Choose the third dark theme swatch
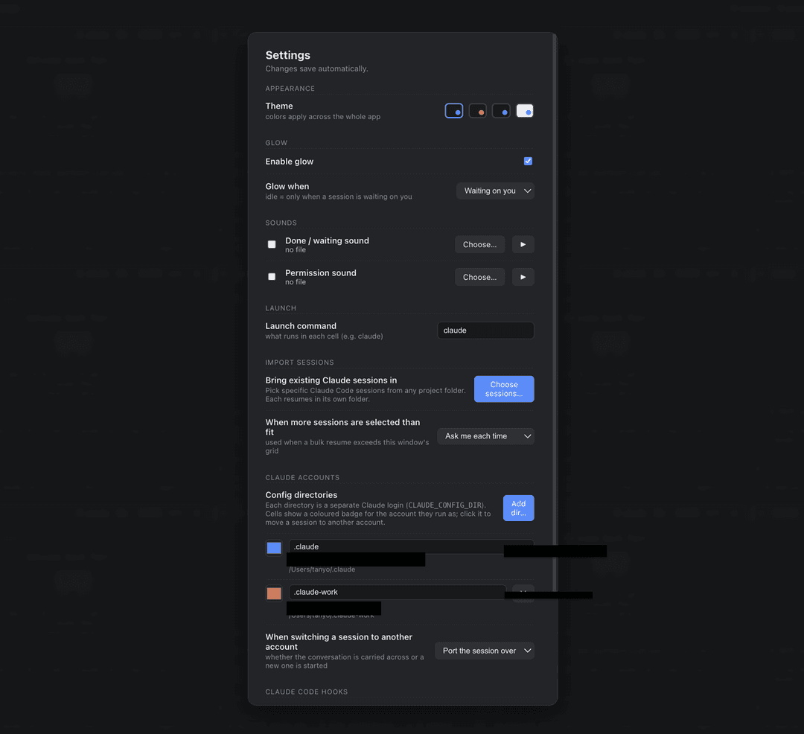 [501, 111]
